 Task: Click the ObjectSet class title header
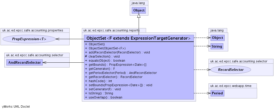138,38
